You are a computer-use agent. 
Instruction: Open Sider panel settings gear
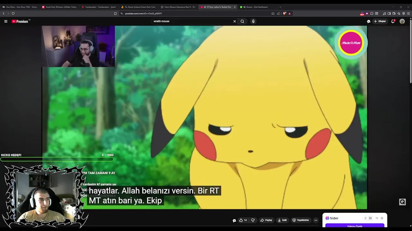click(x=382, y=218)
